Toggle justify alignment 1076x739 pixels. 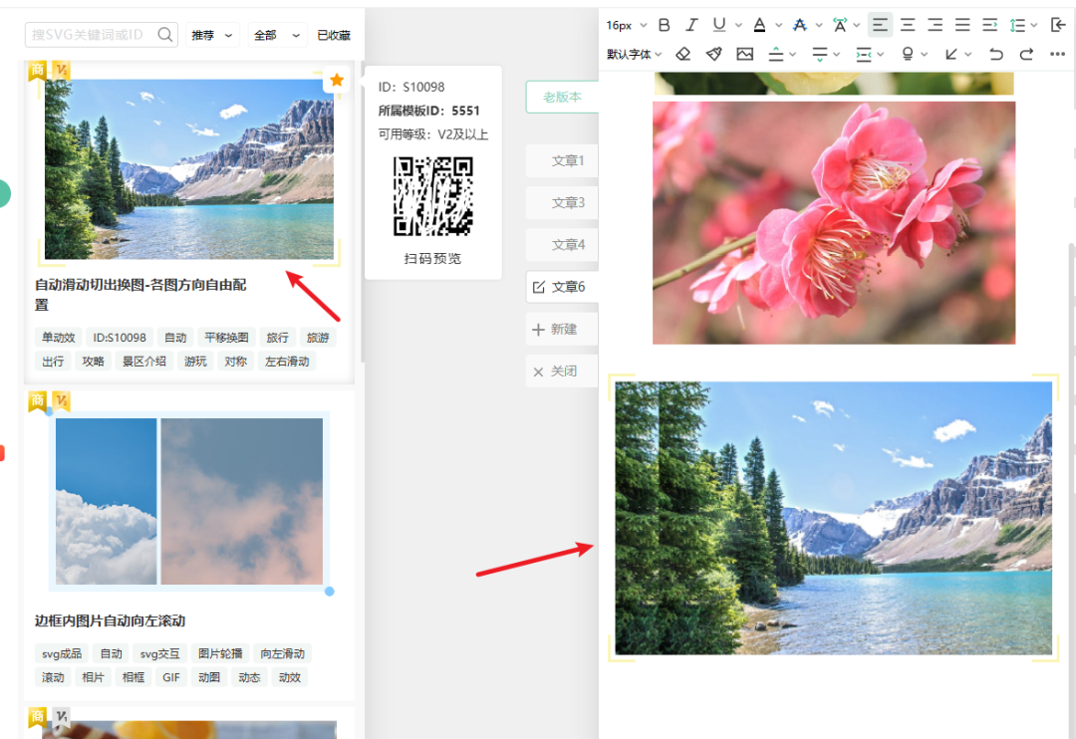(962, 25)
